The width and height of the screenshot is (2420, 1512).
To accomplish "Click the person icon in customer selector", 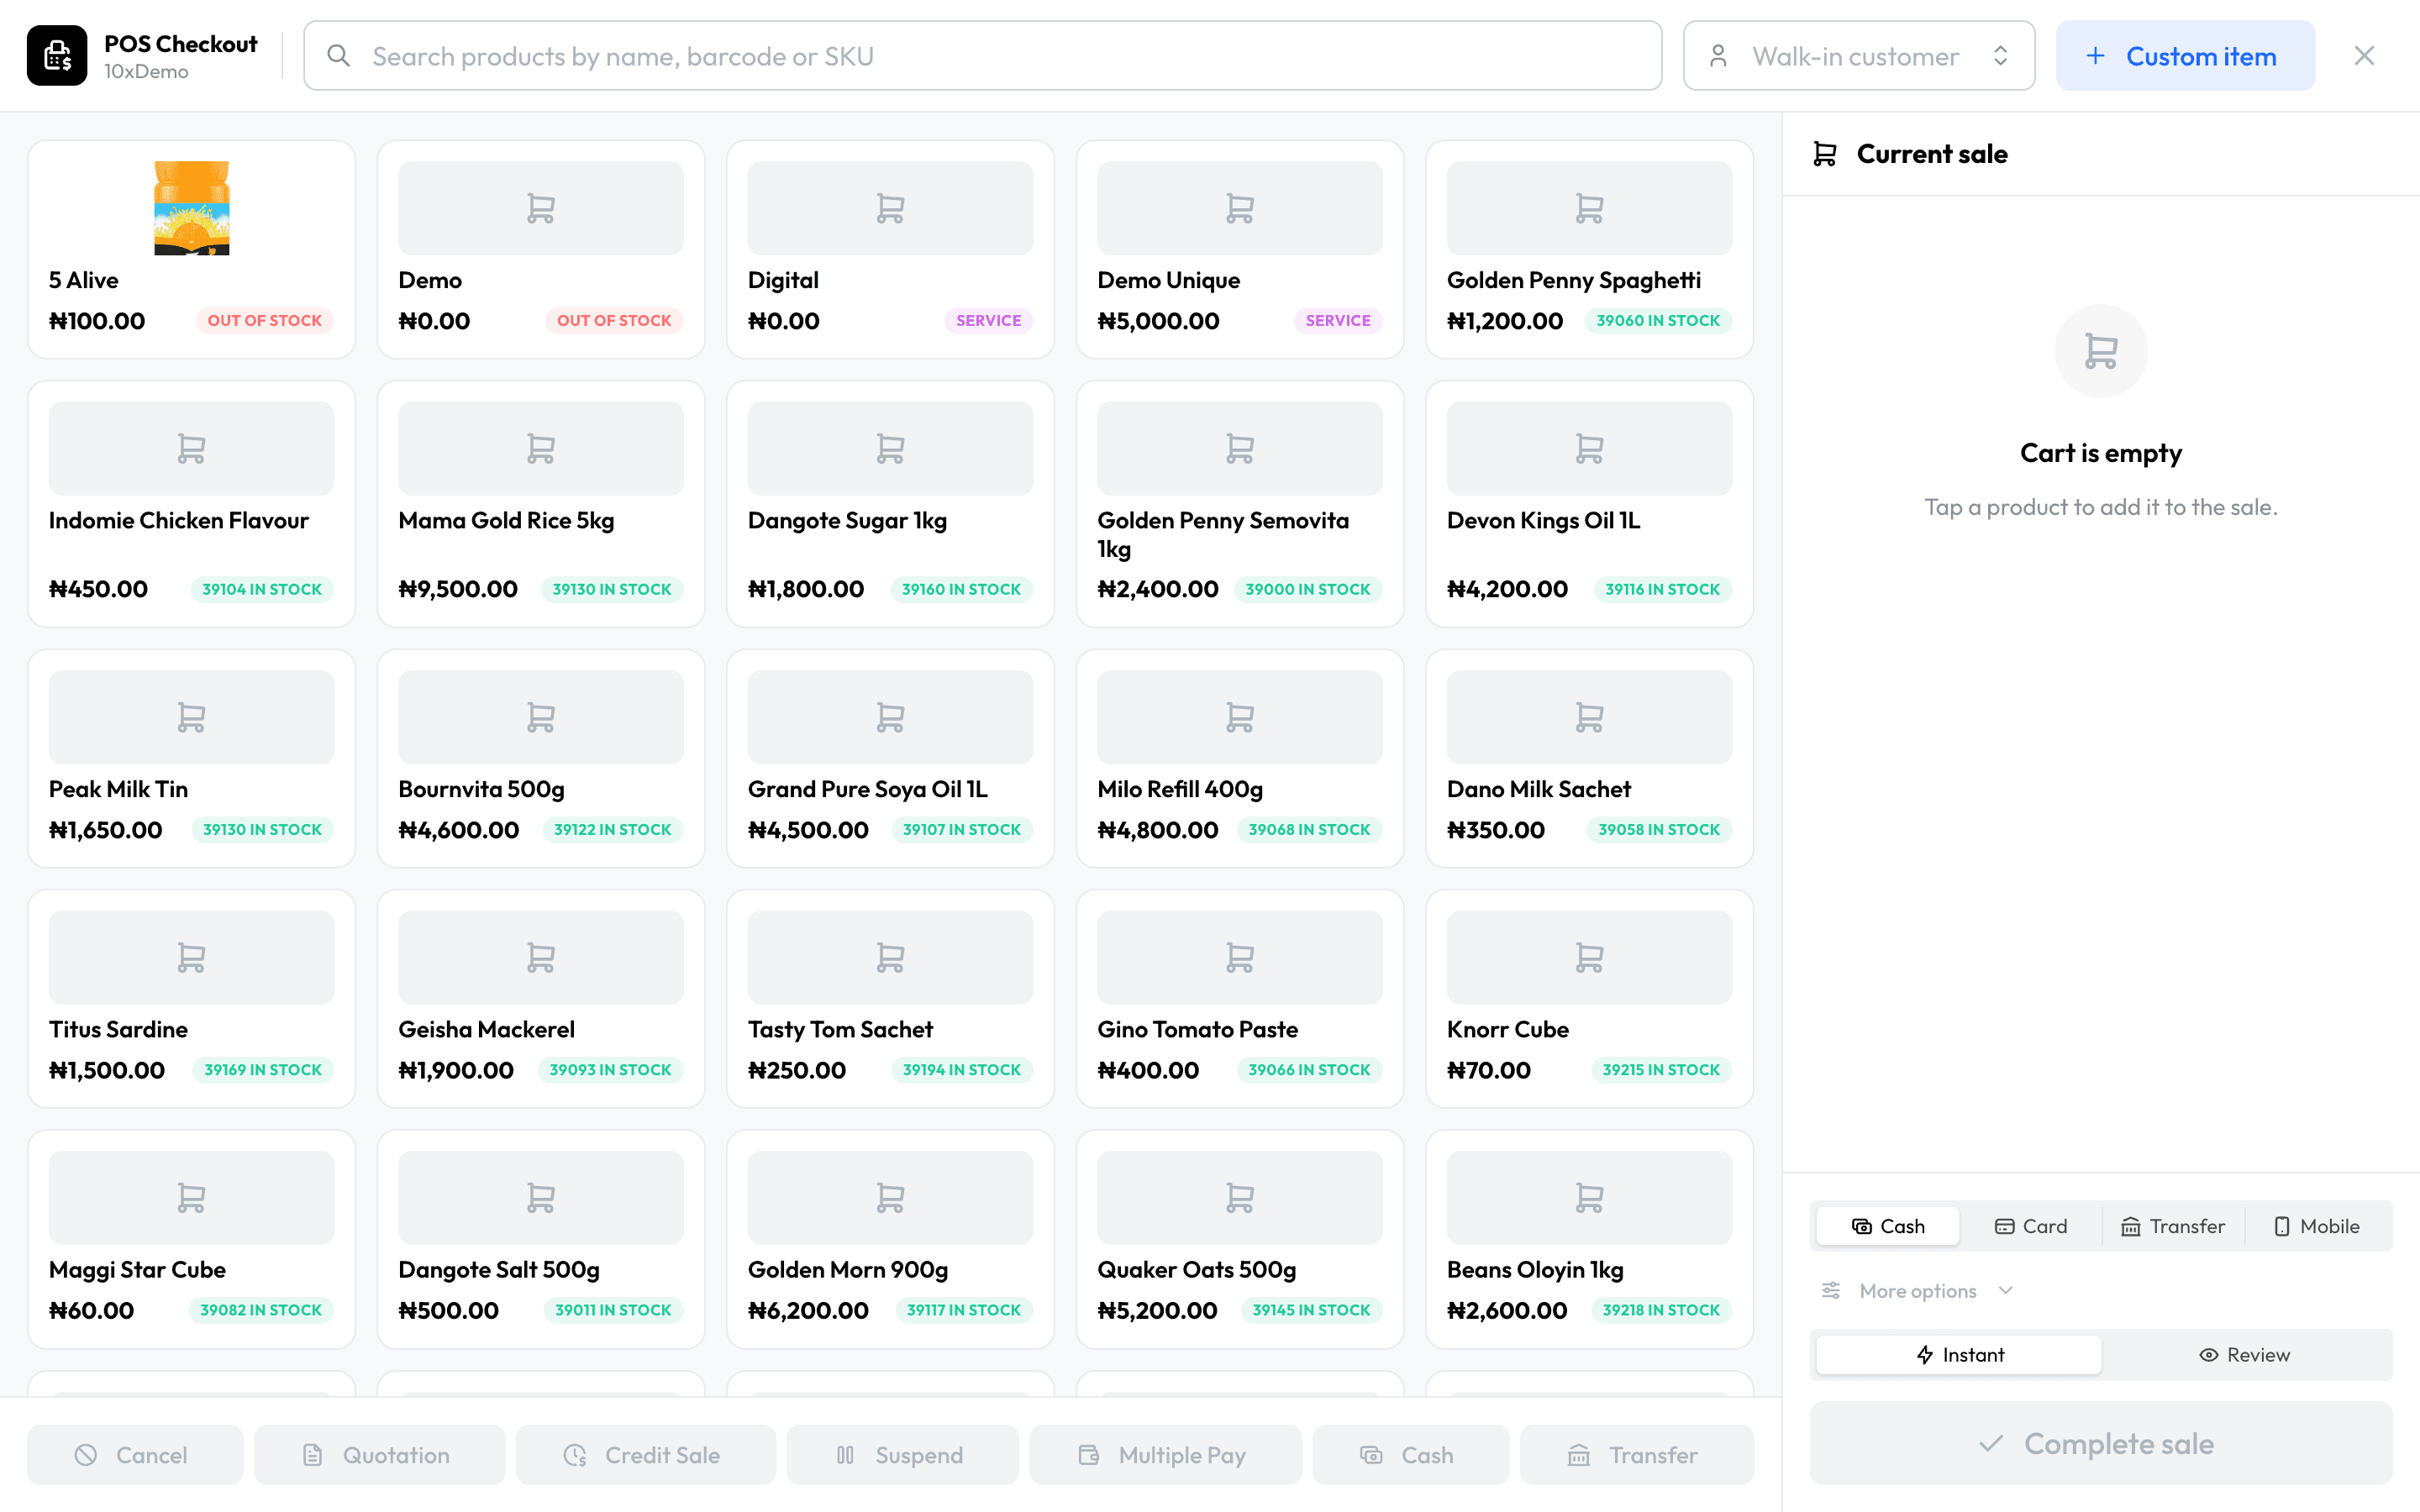I will tap(1718, 56).
